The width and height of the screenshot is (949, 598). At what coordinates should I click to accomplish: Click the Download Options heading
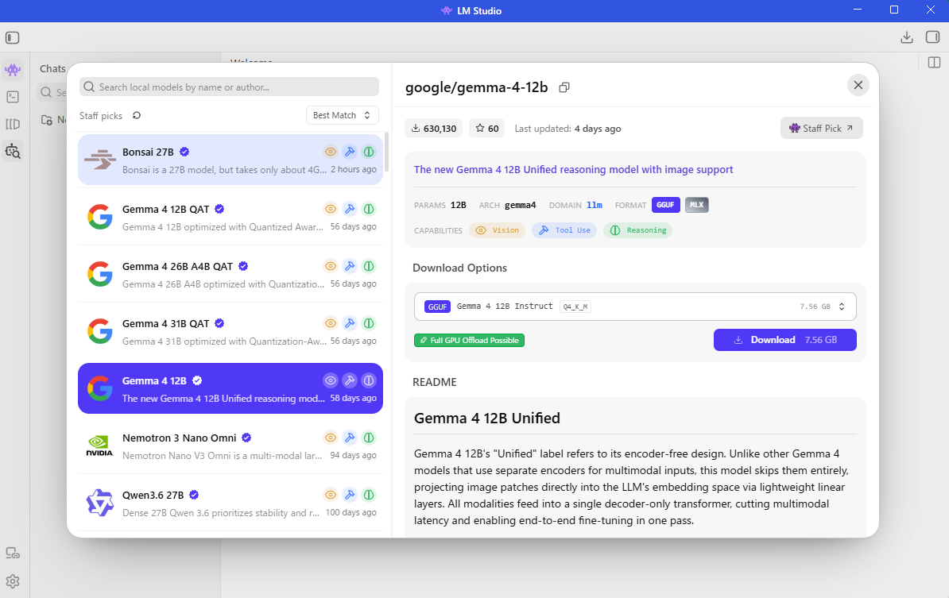click(x=460, y=268)
